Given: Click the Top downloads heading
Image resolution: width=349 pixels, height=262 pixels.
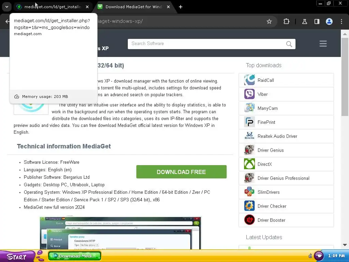Looking at the screenshot, I should (263, 65).
